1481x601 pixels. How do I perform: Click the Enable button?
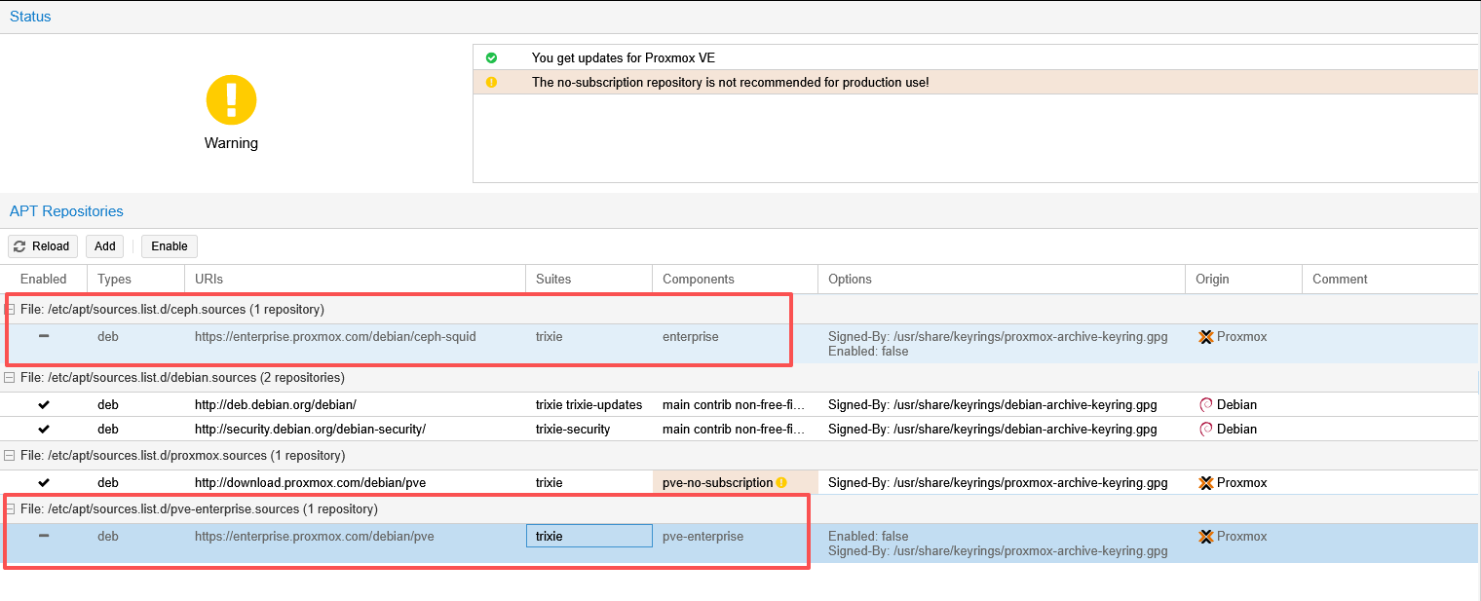click(x=170, y=246)
